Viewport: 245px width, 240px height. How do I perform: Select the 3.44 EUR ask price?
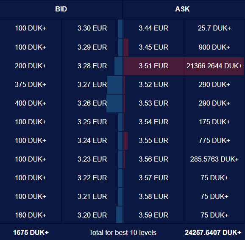(x=153, y=28)
